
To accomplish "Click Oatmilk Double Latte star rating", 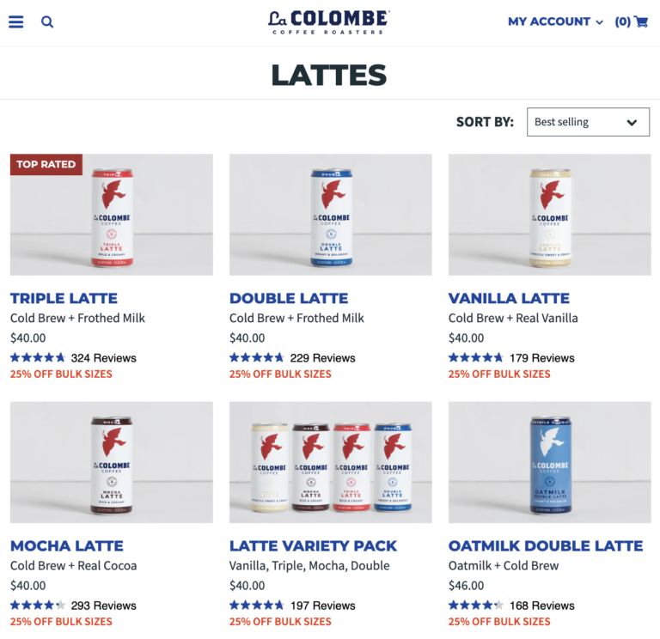I will pyautogui.click(x=475, y=605).
